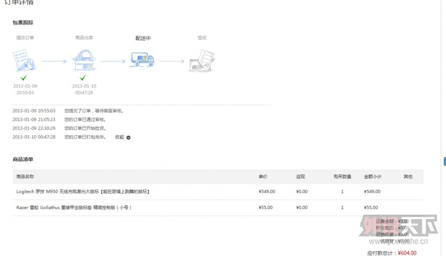Click the 金额小计 column header
The width and height of the screenshot is (446, 256).
point(373,176)
